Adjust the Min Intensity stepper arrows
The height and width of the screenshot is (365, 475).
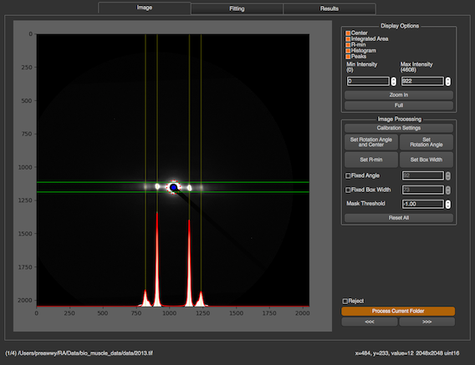pos(394,81)
